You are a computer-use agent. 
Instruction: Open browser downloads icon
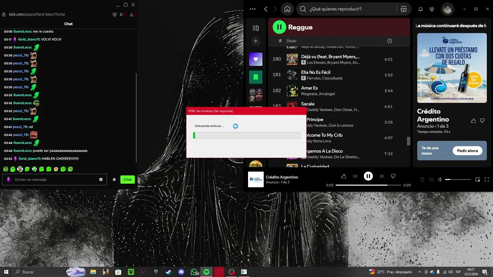tap(131, 14)
